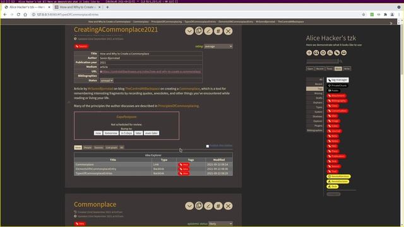This screenshot has height=227, width=404.
Task: Toggle the checkbox beside the Ideas tab row
Action: (208, 146)
